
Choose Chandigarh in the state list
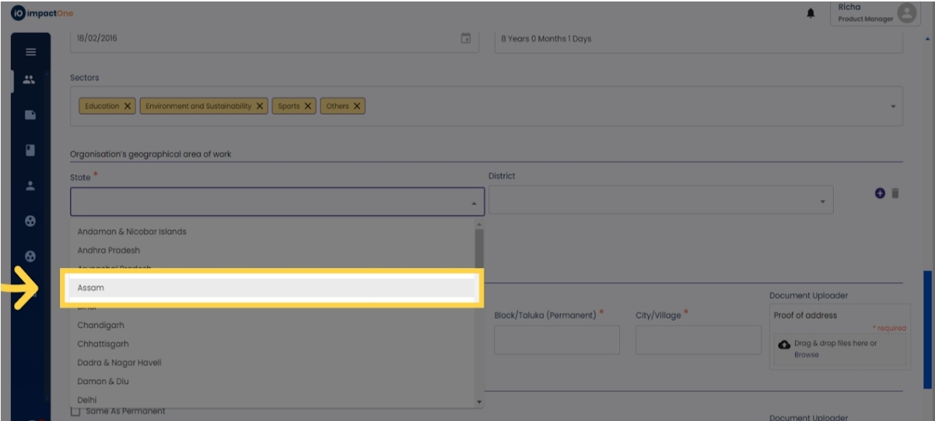click(x=101, y=325)
